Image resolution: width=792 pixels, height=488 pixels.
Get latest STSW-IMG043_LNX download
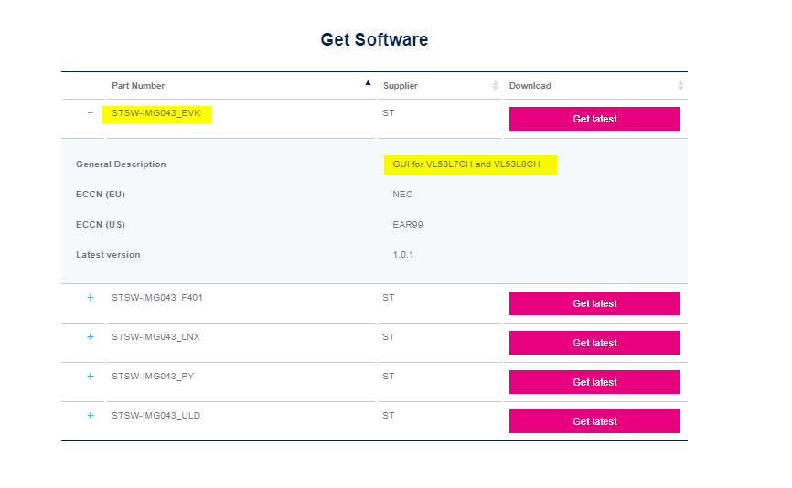click(594, 343)
